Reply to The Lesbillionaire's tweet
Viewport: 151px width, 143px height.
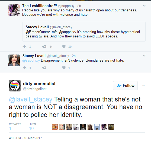25,47
